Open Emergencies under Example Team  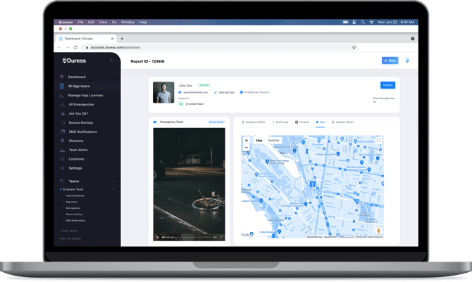pos(73,208)
